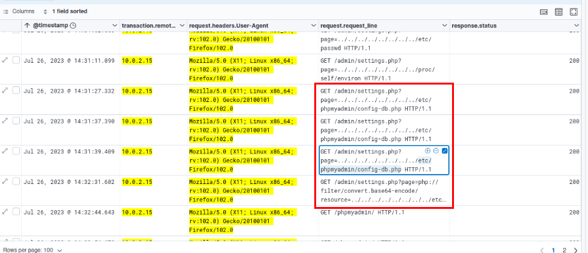Click timestamp Jul 26, 2023 @ 14:32:31.602
This screenshot has width=588, height=253.
(69, 182)
